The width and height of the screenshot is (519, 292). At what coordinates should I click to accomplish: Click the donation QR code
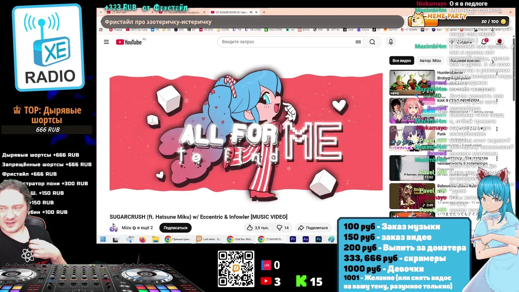(236, 269)
